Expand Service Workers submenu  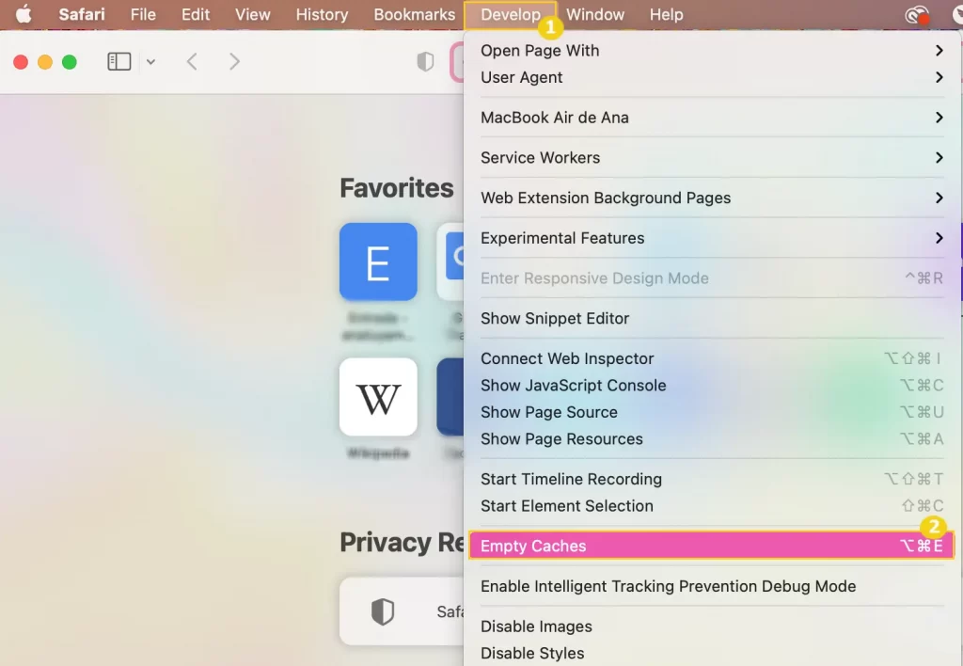click(712, 158)
